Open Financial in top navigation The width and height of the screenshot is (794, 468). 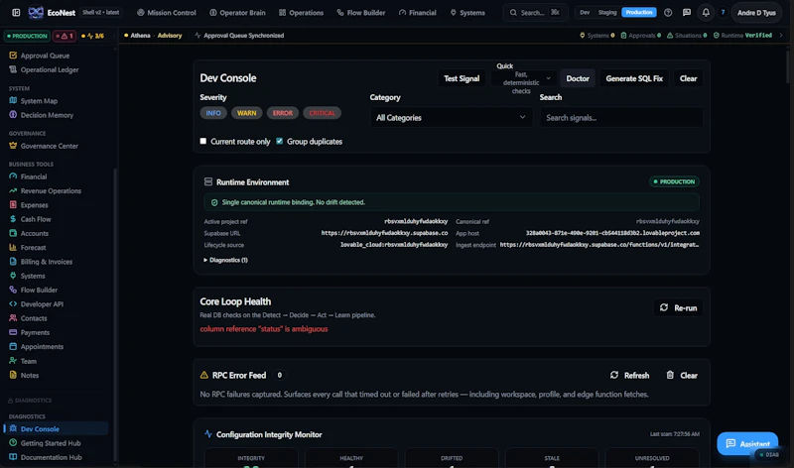[418, 12]
